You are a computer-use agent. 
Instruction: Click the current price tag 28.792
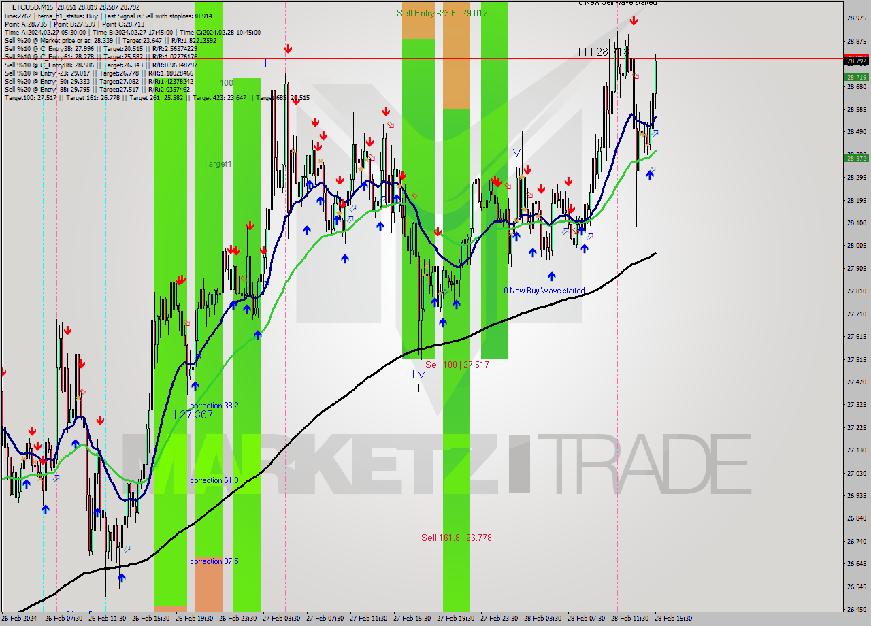tap(856, 61)
